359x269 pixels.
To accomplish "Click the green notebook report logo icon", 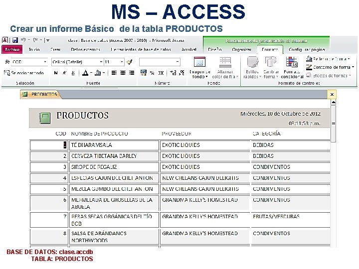I will (45, 118).
